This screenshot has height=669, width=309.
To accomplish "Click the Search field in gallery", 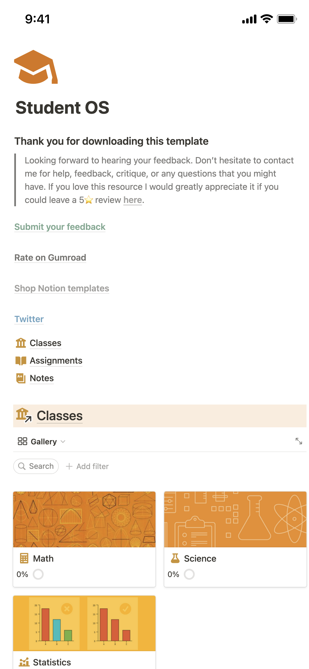I will (36, 466).
